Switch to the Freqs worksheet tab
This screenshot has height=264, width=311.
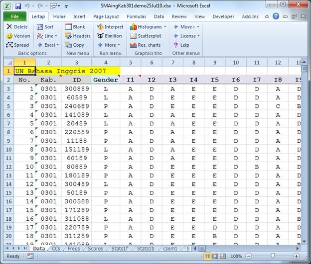pyautogui.click(x=72, y=248)
